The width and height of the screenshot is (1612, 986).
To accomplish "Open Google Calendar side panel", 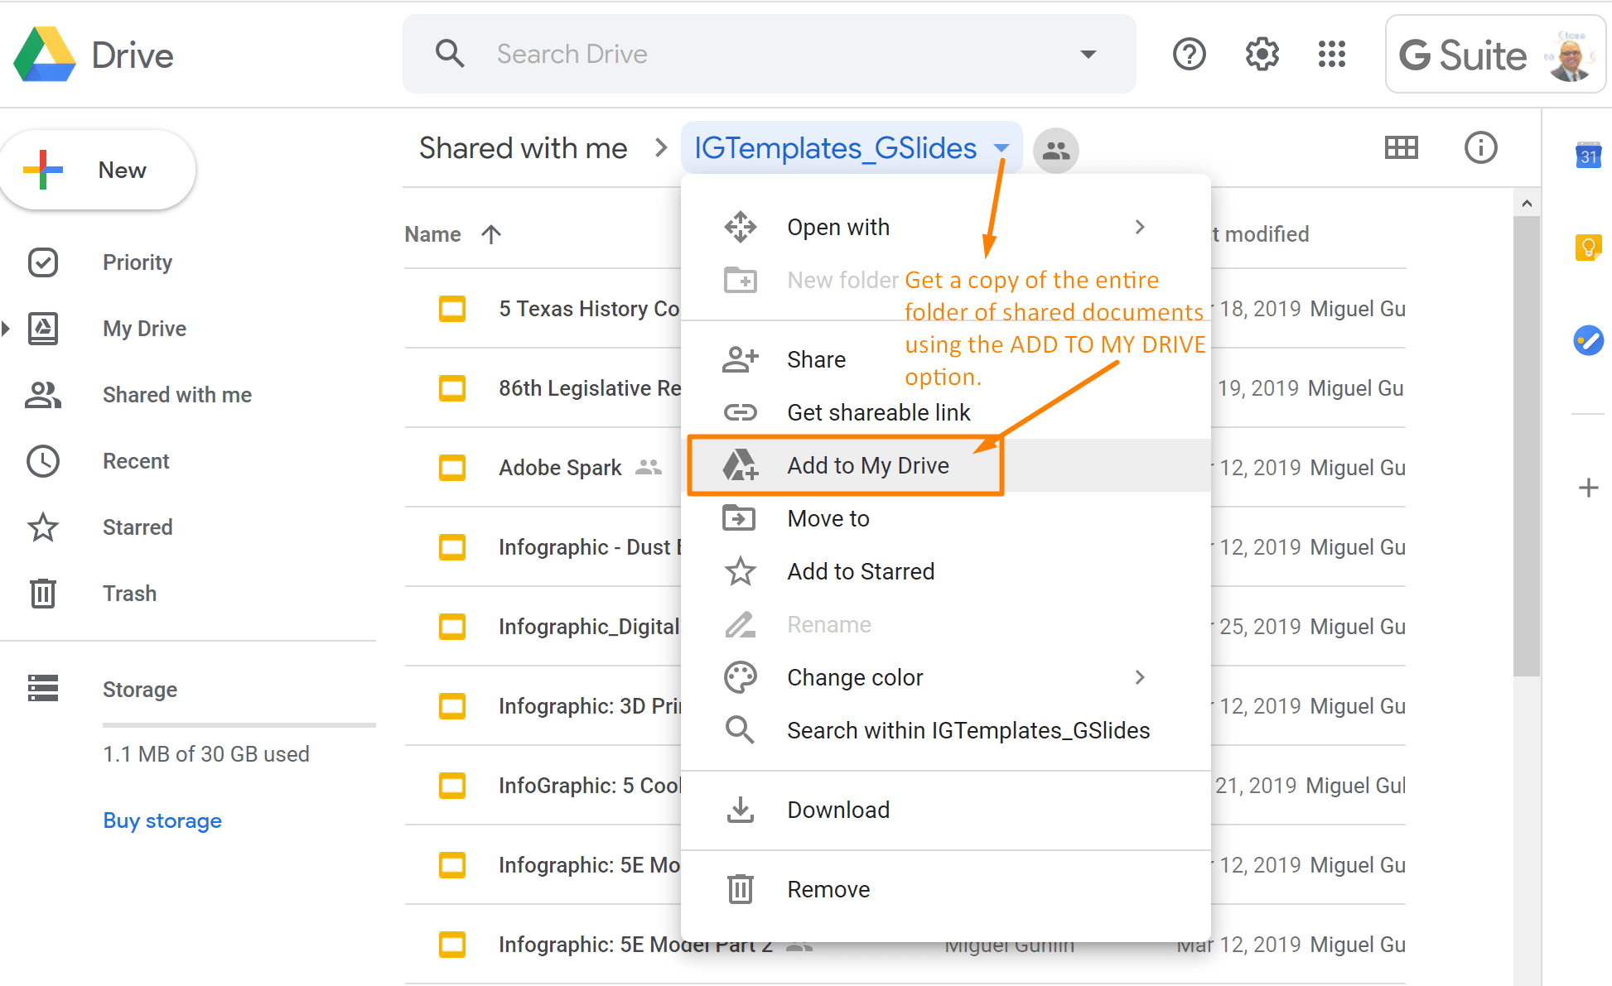I will click(x=1588, y=155).
